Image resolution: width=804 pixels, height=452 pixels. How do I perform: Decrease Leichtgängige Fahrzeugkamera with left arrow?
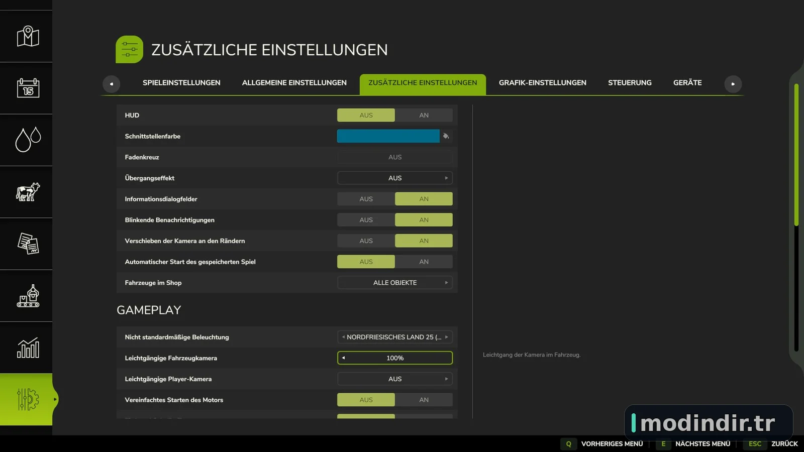[x=343, y=358]
